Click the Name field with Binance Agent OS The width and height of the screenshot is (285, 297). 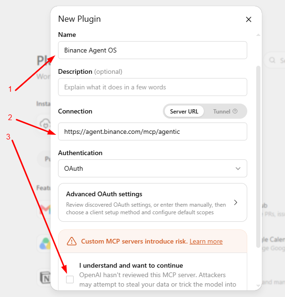coord(152,50)
